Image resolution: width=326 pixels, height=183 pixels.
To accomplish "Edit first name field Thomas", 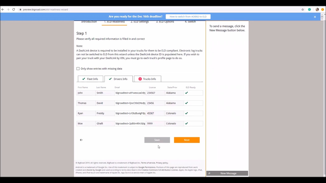I will [86, 103].
